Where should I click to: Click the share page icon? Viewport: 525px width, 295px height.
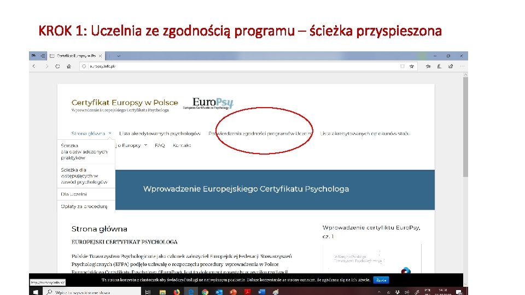[451, 66]
